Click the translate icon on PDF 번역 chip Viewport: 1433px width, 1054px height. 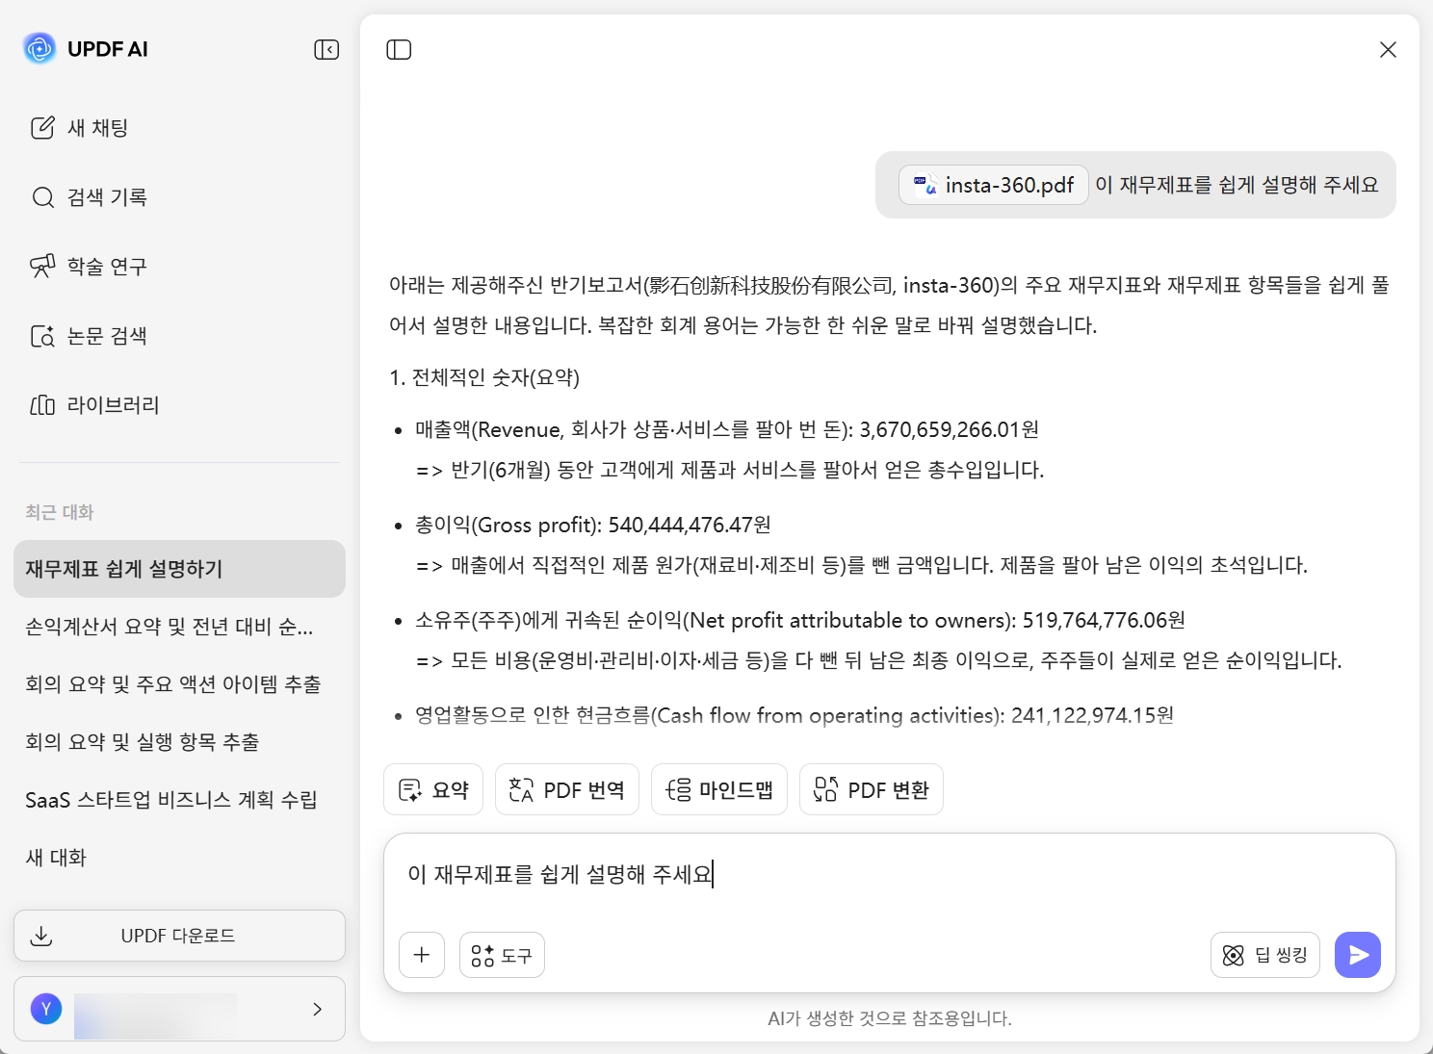tap(521, 790)
